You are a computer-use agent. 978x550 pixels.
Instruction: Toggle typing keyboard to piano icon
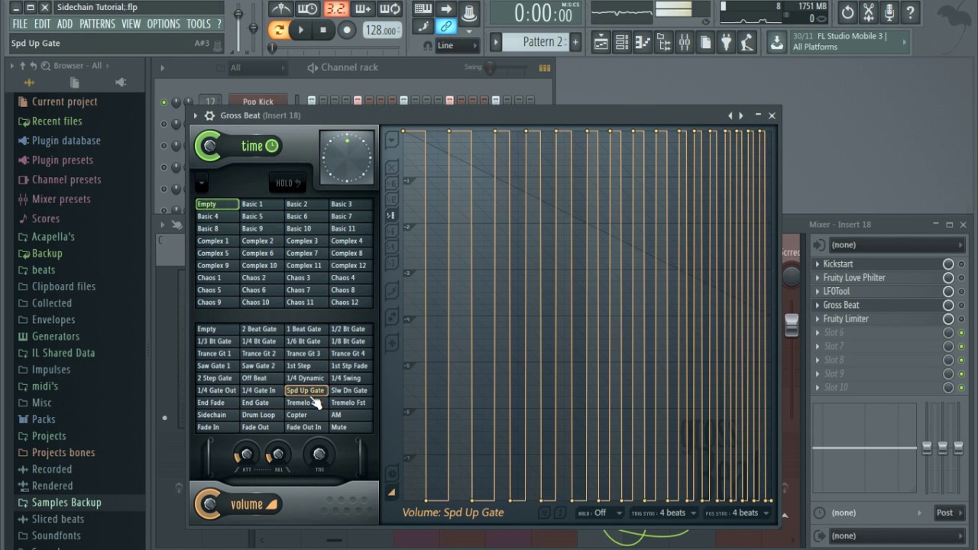tap(423, 9)
